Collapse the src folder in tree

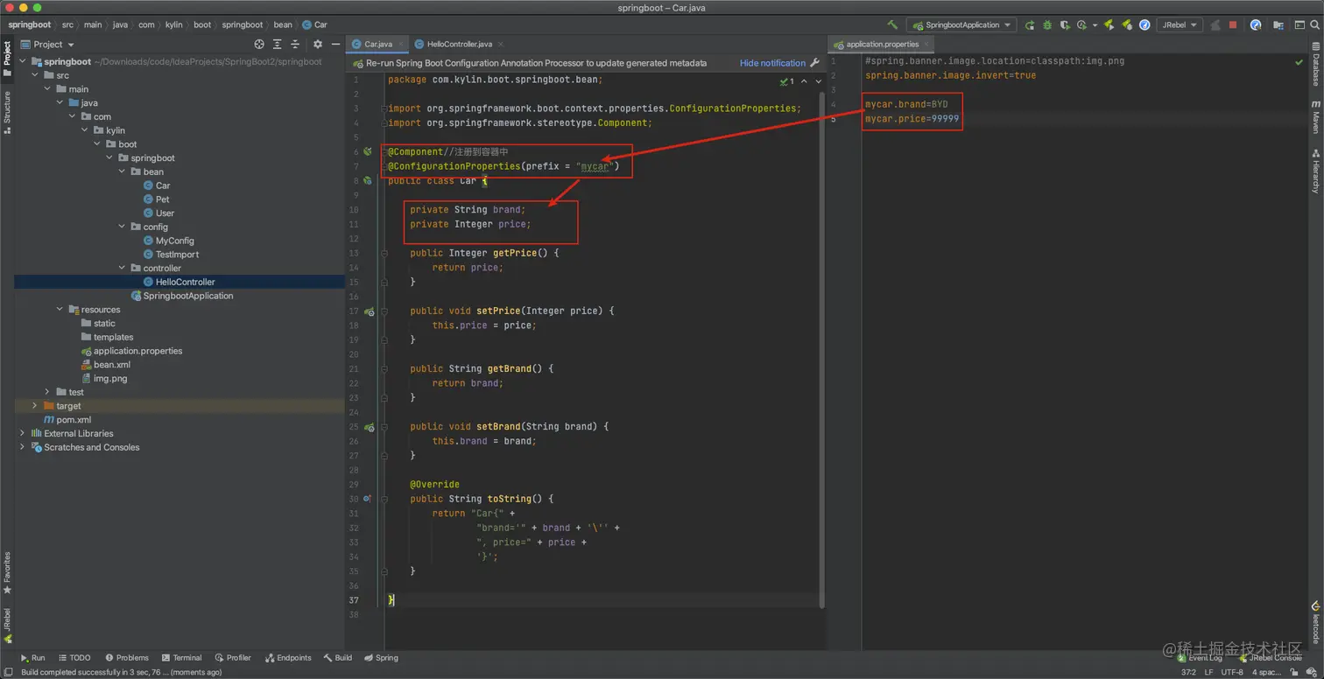tap(35, 75)
